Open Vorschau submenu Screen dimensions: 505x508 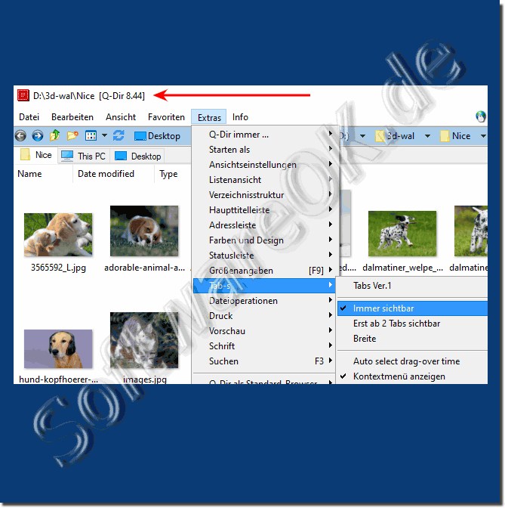pyautogui.click(x=265, y=331)
